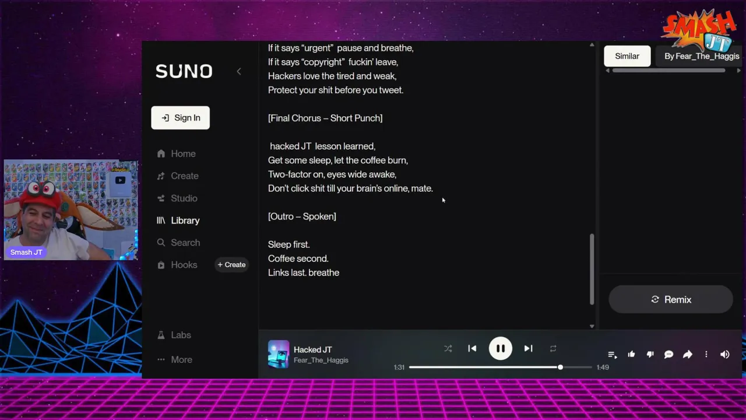Screen dimensions: 746x420
Task: Toggle shuffle playback
Action: pyautogui.click(x=448, y=349)
